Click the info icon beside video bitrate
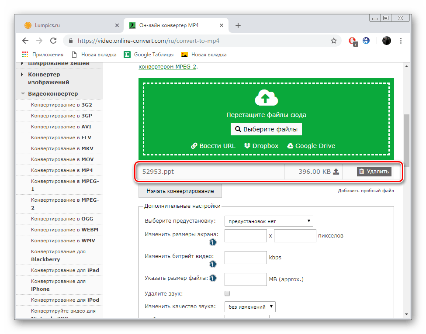The width and height of the screenshot is (426, 334). tap(213, 264)
